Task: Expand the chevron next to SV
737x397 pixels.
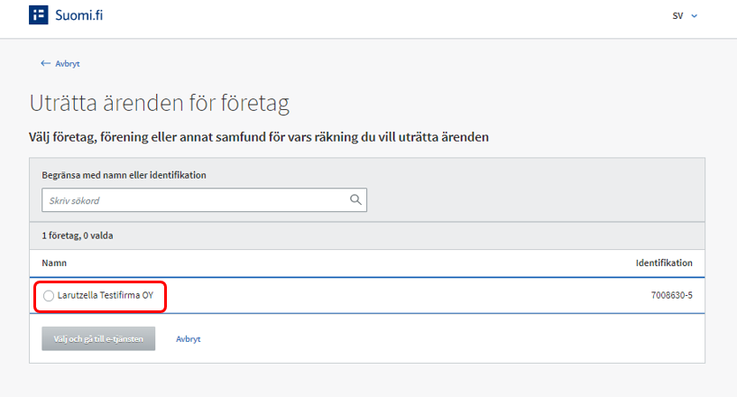Action: click(695, 16)
